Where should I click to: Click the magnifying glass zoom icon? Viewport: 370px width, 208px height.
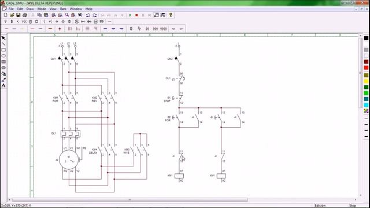(x=67, y=15)
